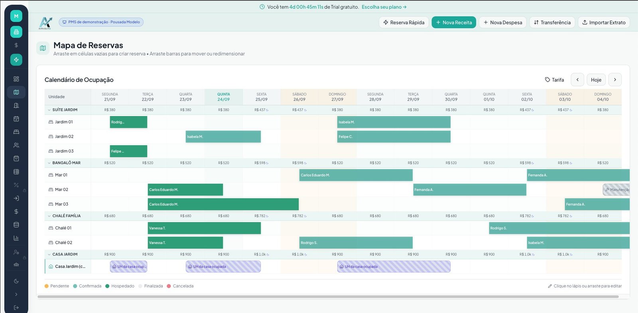This screenshot has width=638, height=313.
Task: Collapse the Chalé Família group
Action: 49,216
